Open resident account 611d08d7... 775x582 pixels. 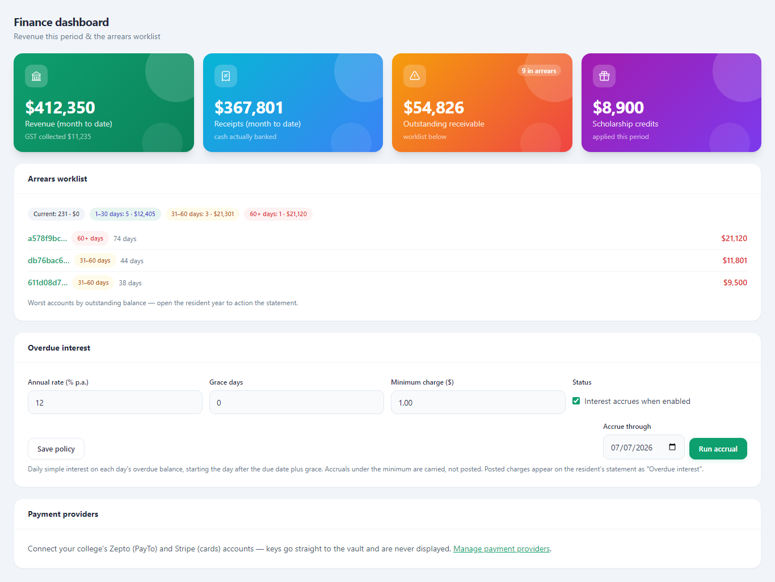(x=48, y=282)
